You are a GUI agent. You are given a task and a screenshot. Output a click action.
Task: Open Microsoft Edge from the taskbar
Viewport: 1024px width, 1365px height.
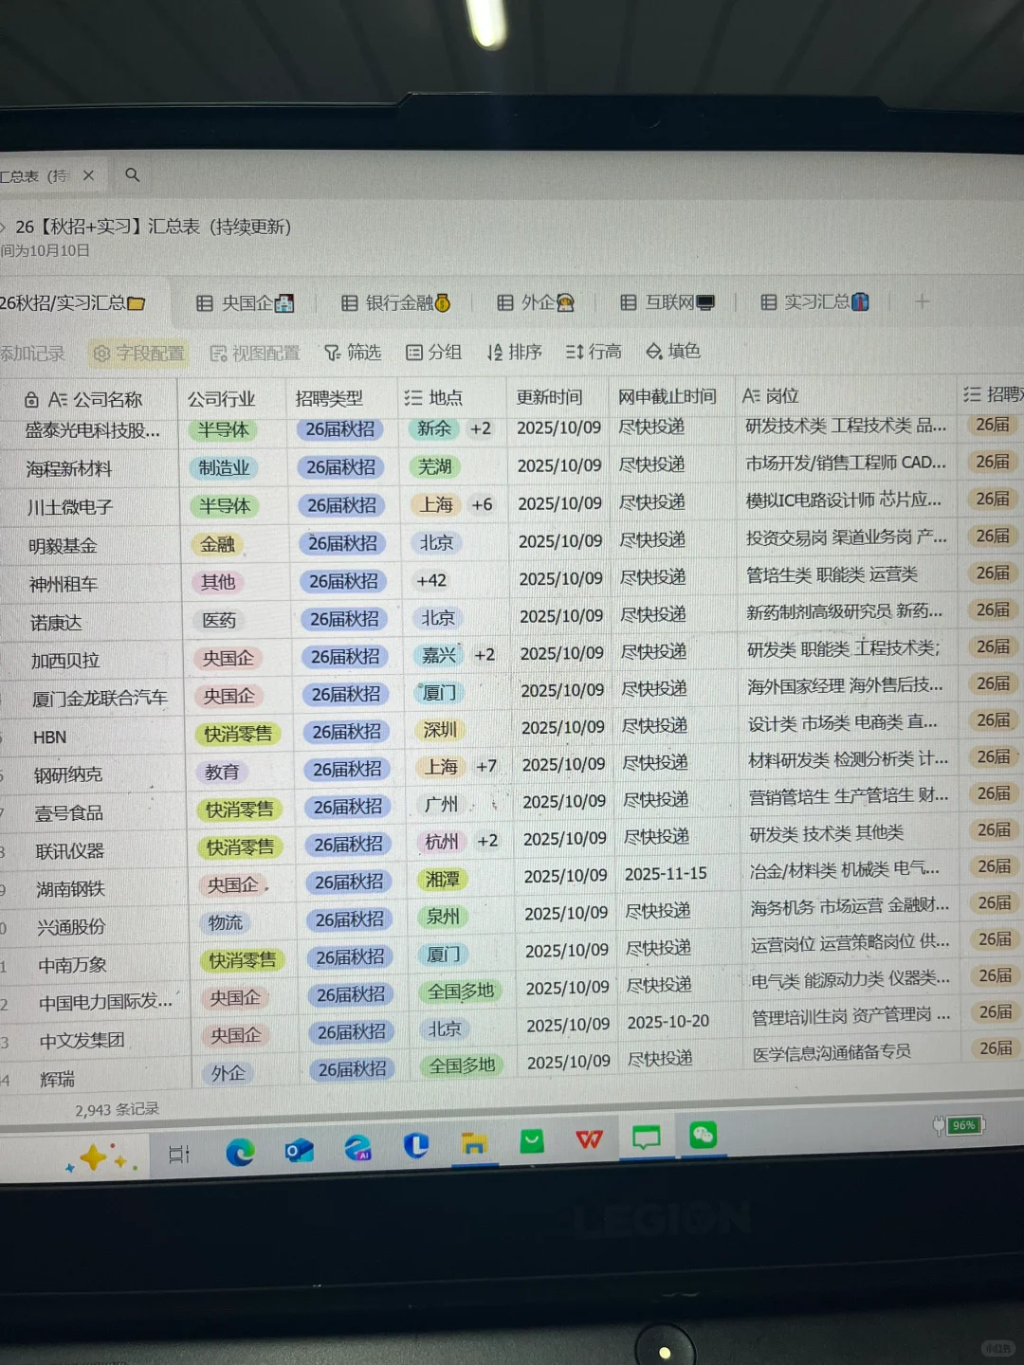[x=240, y=1151]
